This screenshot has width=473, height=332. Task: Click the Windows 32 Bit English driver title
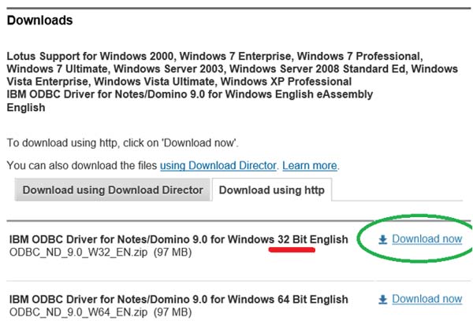click(x=178, y=239)
